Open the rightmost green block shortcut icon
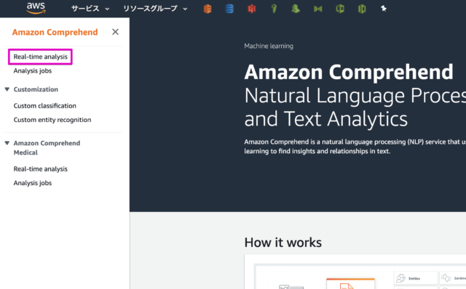 pyautogui.click(x=362, y=9)
